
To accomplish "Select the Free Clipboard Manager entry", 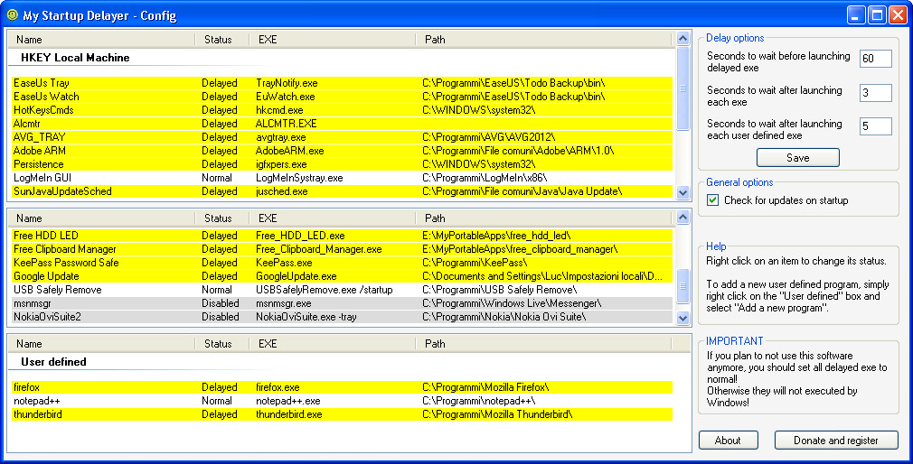I will coord(343,249).
